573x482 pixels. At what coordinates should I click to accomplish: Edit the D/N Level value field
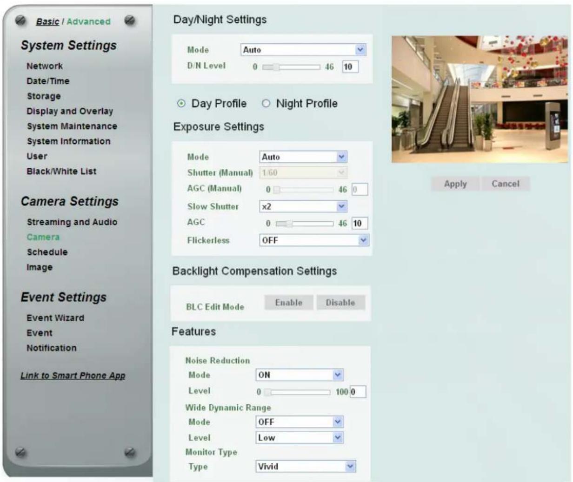[x=350, y=67]
